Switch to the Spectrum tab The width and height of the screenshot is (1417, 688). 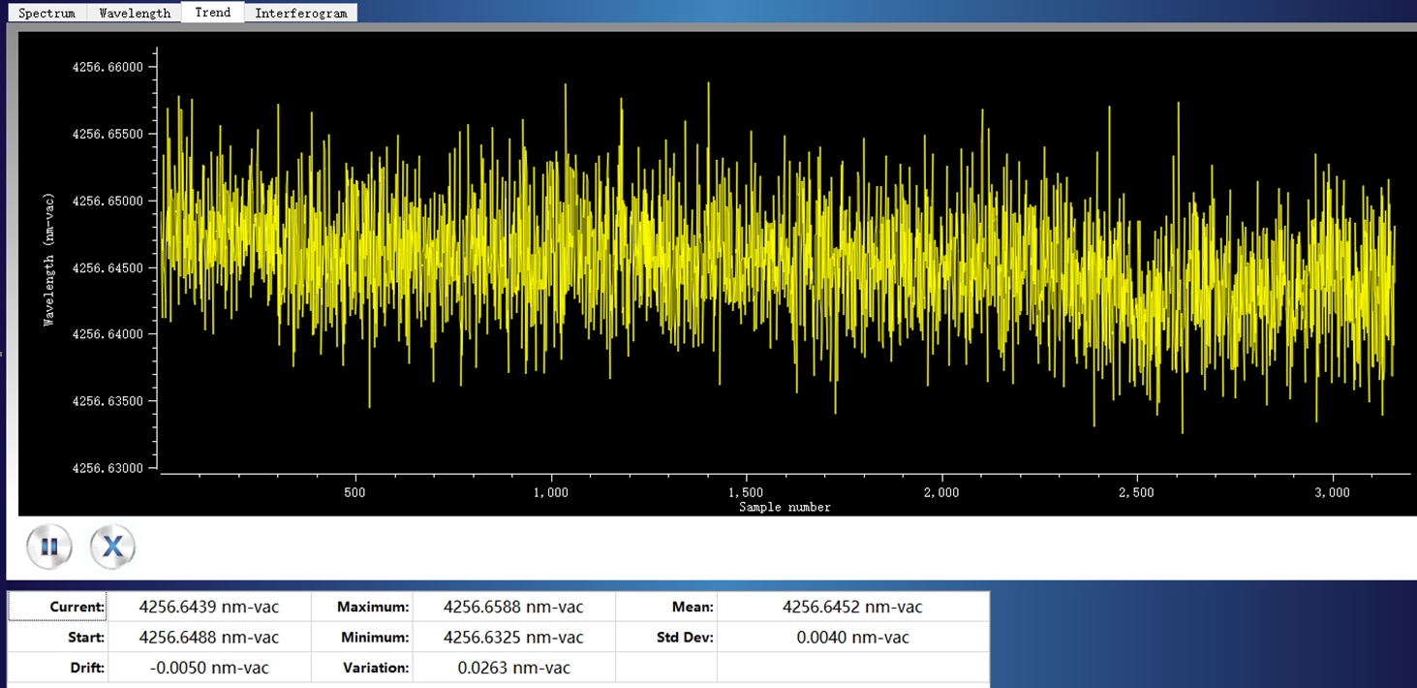(x=46, y=13)
